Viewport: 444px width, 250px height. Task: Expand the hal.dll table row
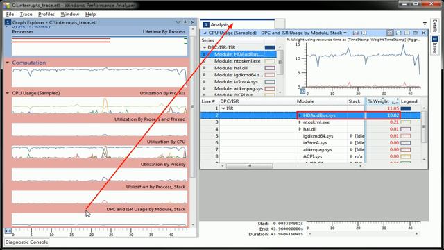point(300,129)
